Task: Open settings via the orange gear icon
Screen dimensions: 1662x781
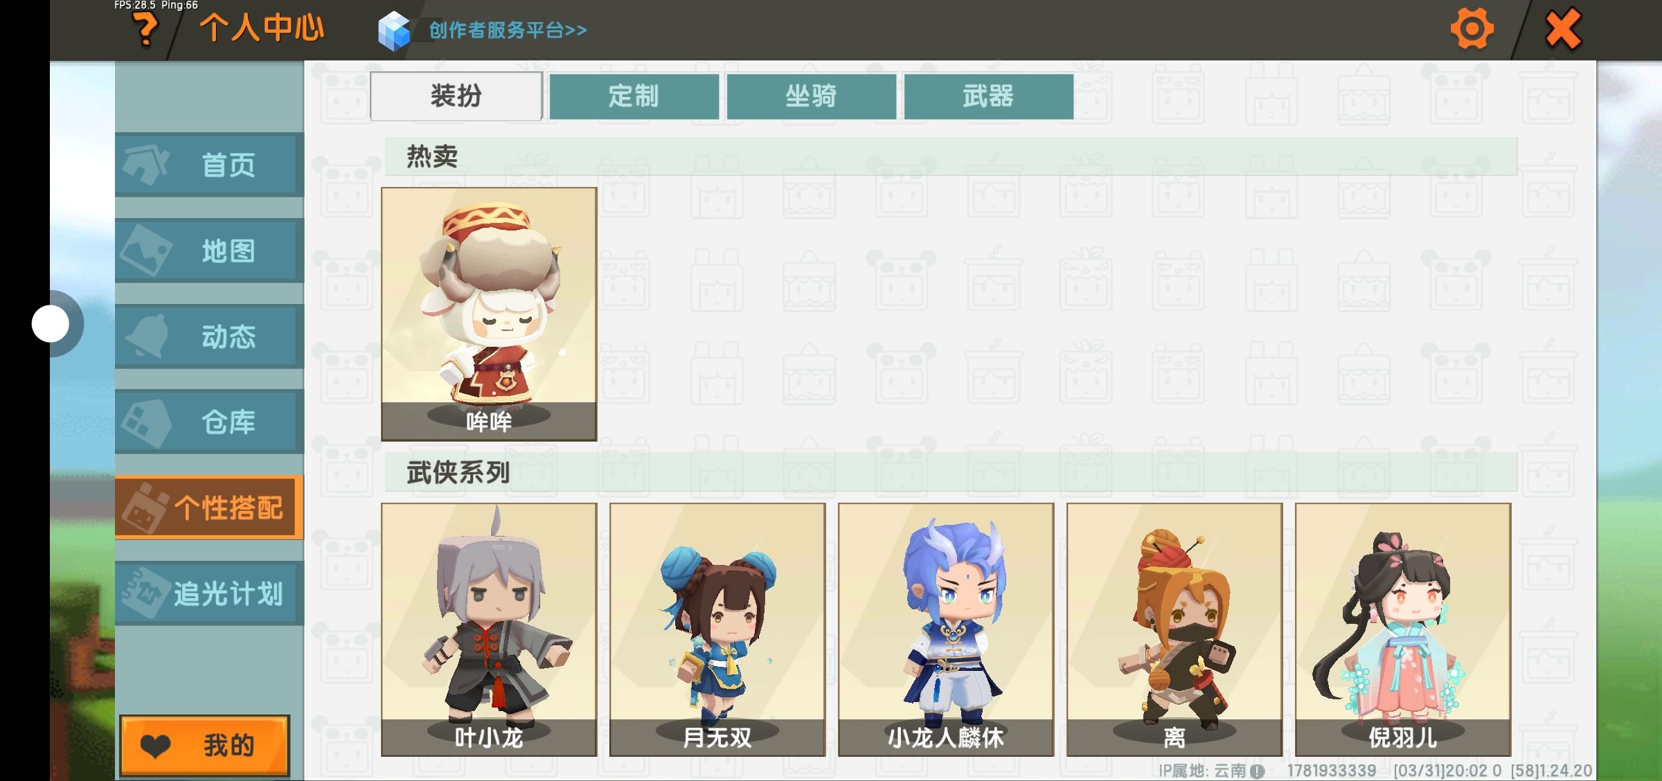Action: click(x=1472, y=29)
